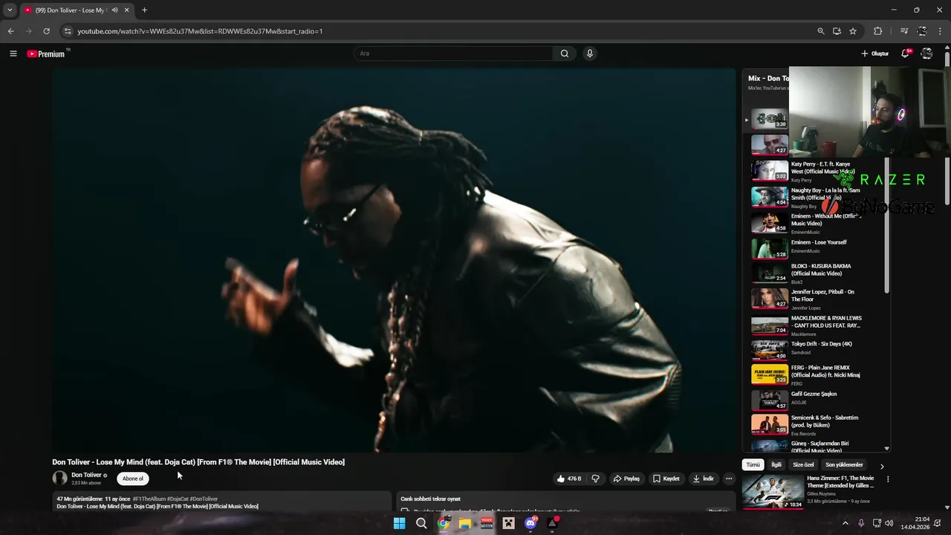Dislike the video with thumbs-down
This screenshot has width=951, height=535.
click(595, 479)
